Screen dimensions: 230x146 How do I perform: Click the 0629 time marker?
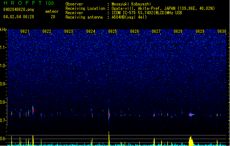[x=200, y=31]
